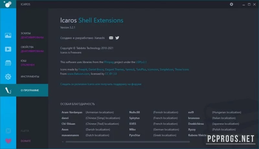259x149 pixels.
Task: Open the LGPLv2.1 license link
Action: click(x=141, y=62)
